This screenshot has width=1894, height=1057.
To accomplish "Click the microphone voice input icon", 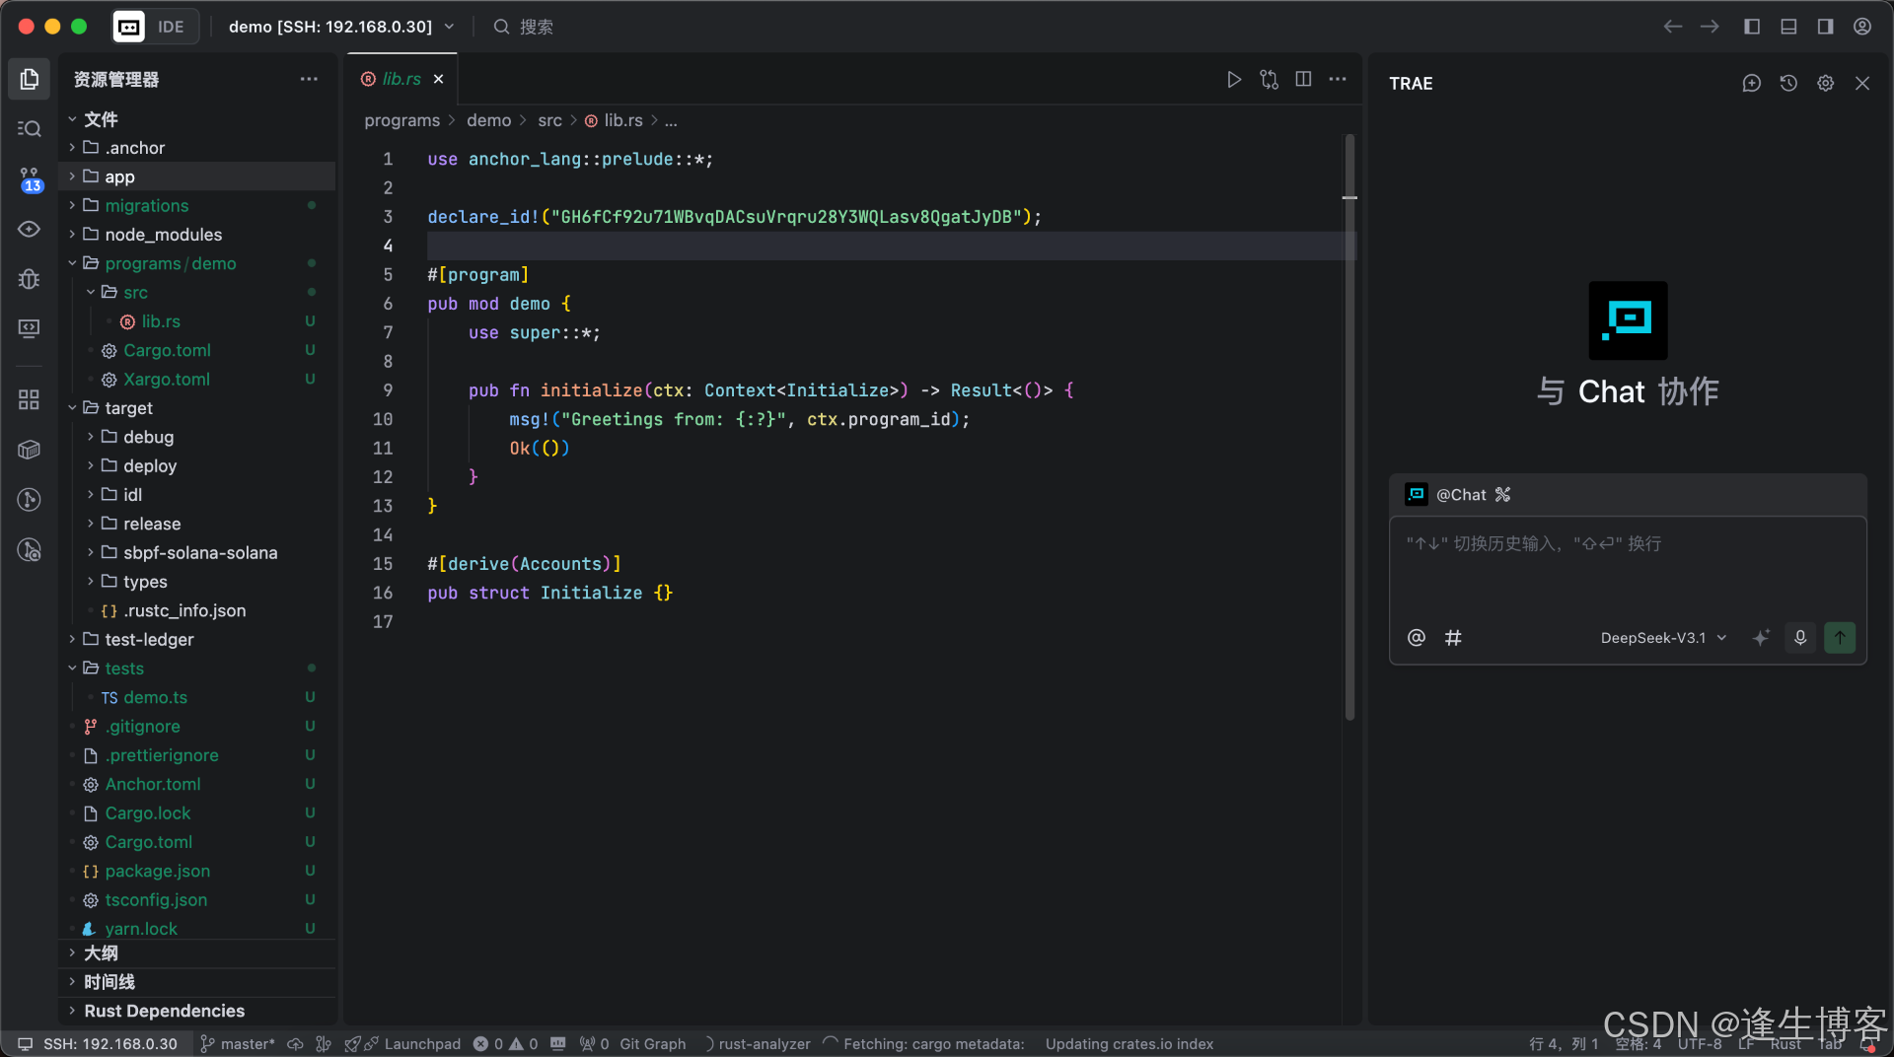I will click(1800, 638).
